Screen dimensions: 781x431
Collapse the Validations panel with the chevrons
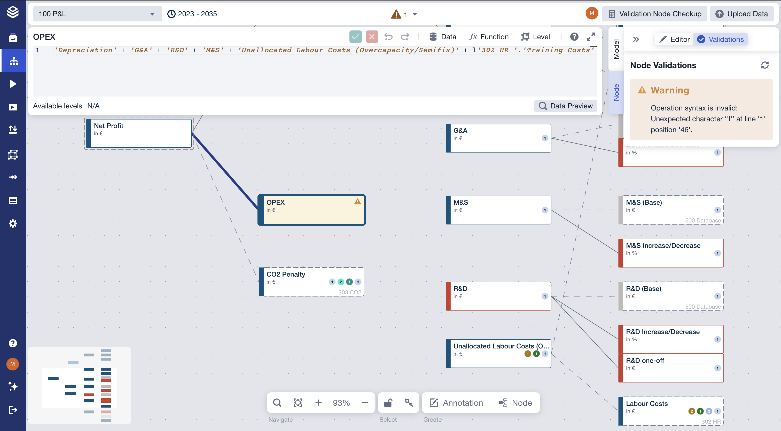636,39
